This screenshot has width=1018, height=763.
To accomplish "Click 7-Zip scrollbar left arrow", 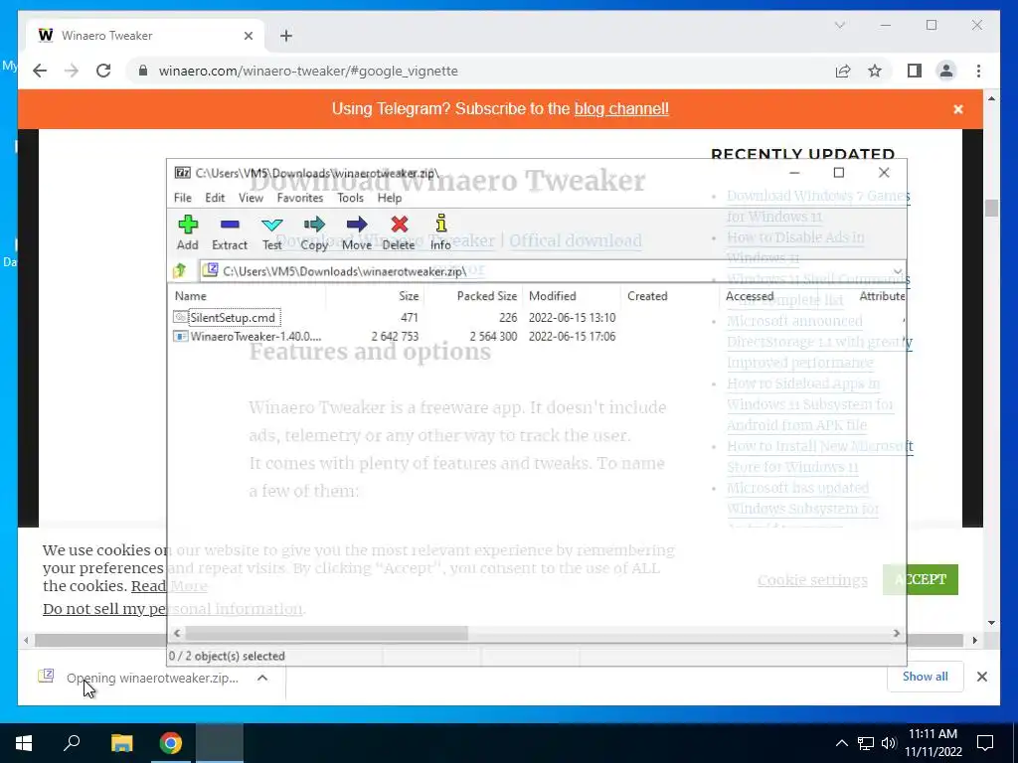I will 177,633.
